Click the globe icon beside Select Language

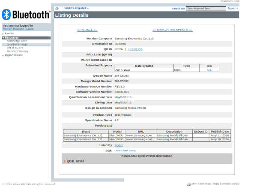click(x=57, y=9)
